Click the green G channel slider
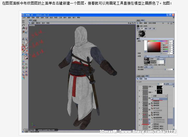Viewport: 188px width, 137px height. point(165,49)
